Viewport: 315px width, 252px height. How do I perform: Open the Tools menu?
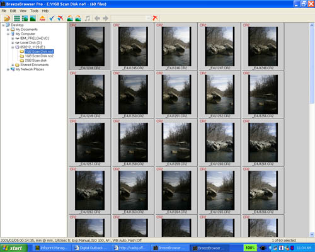34,11
